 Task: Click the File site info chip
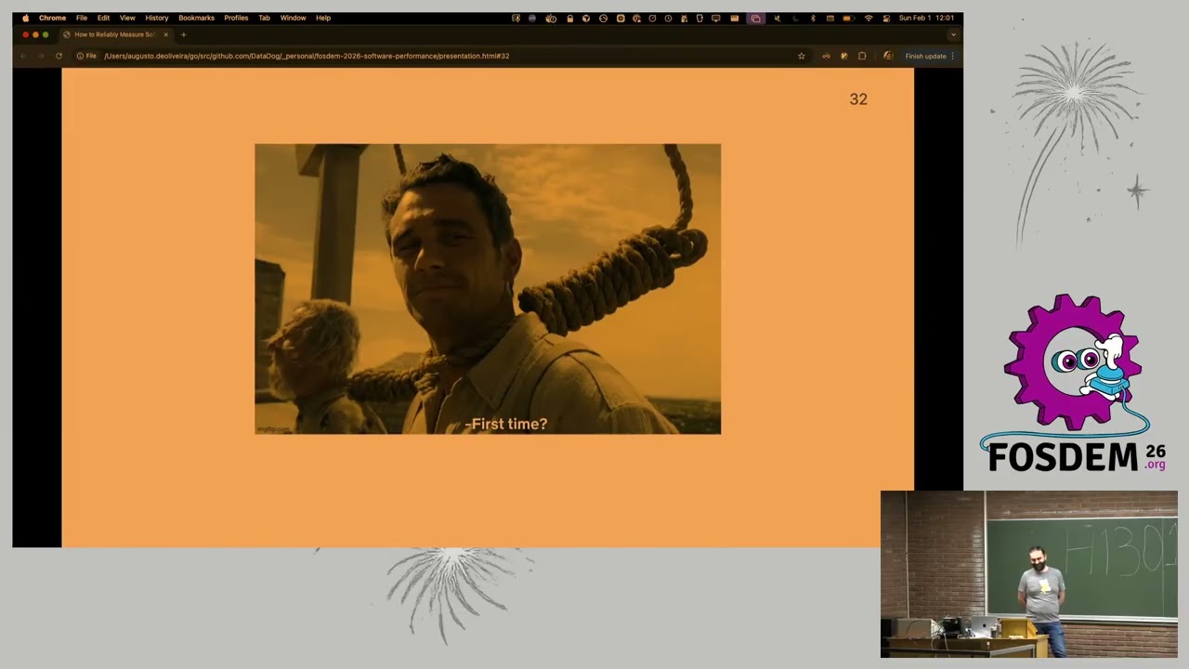tap(86, 56)
